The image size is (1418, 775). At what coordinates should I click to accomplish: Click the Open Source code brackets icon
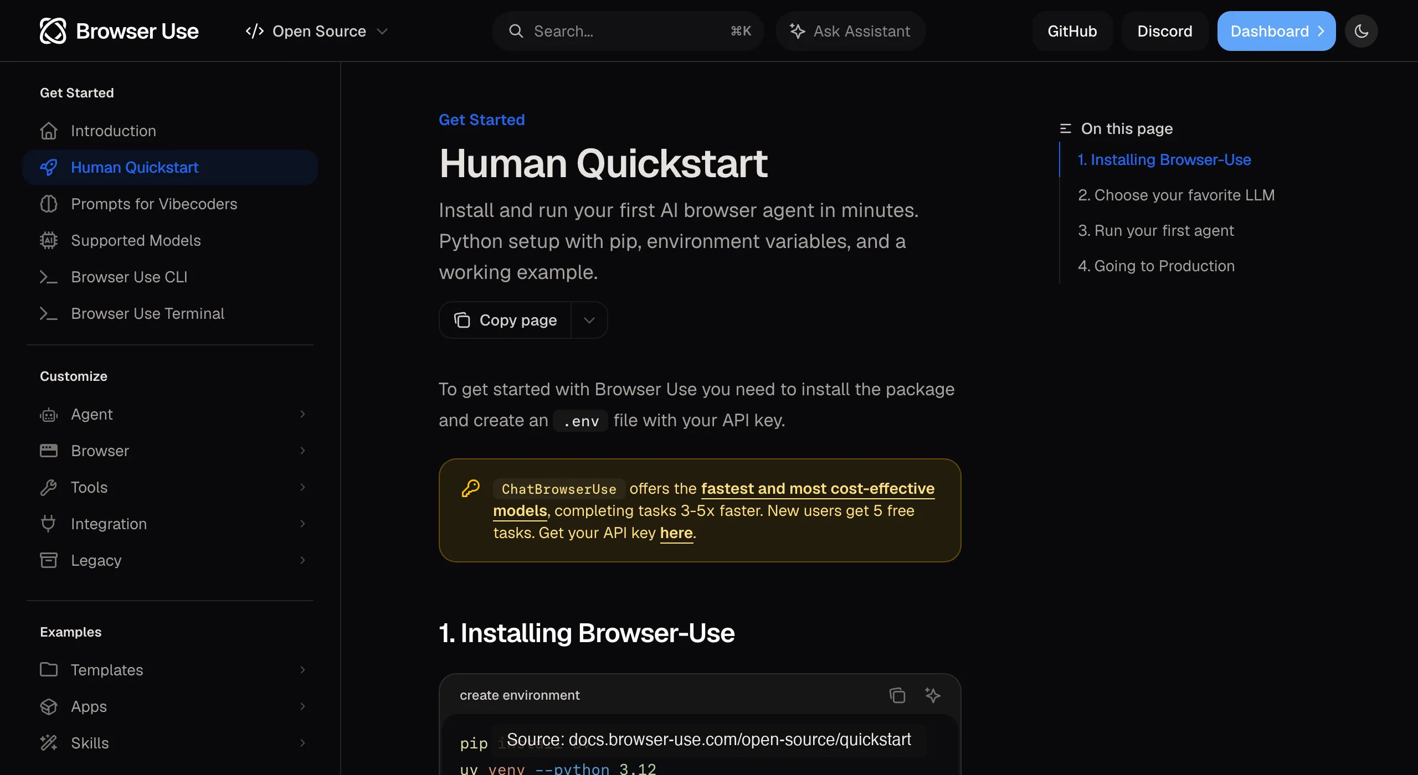point(254,31)
